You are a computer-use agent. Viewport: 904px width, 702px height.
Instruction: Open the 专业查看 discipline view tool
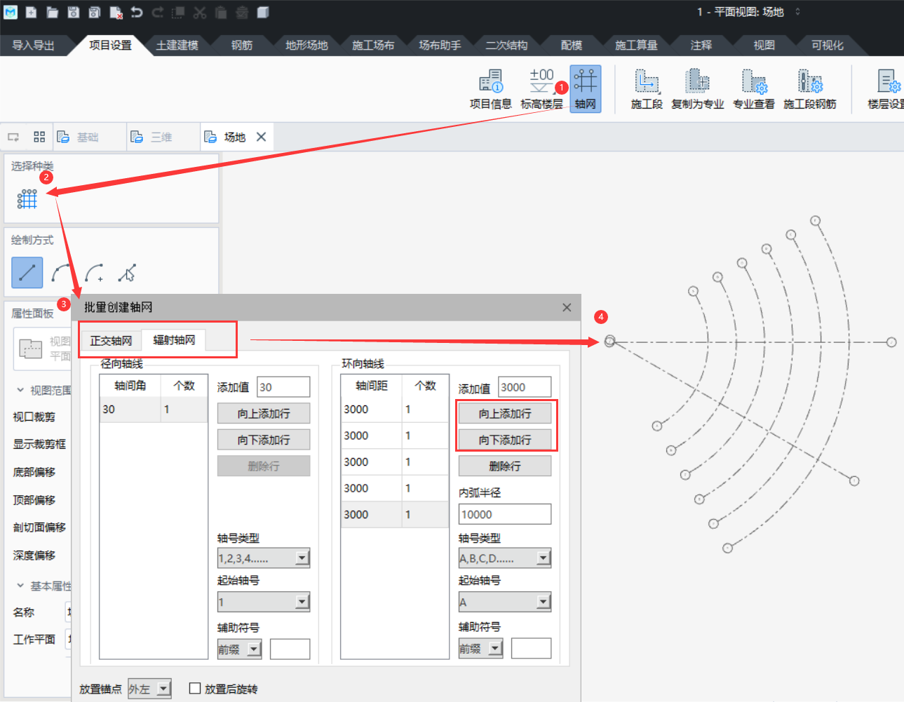(754, 89)
